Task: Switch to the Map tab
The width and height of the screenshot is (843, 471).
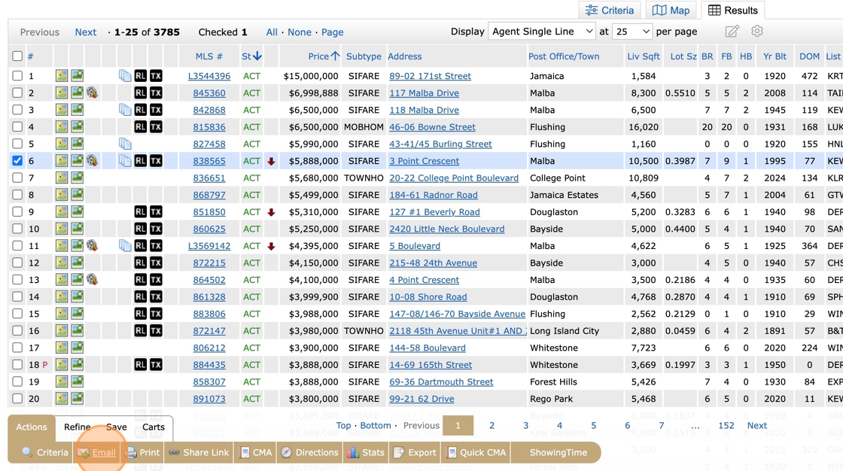Action: [670, 10]
